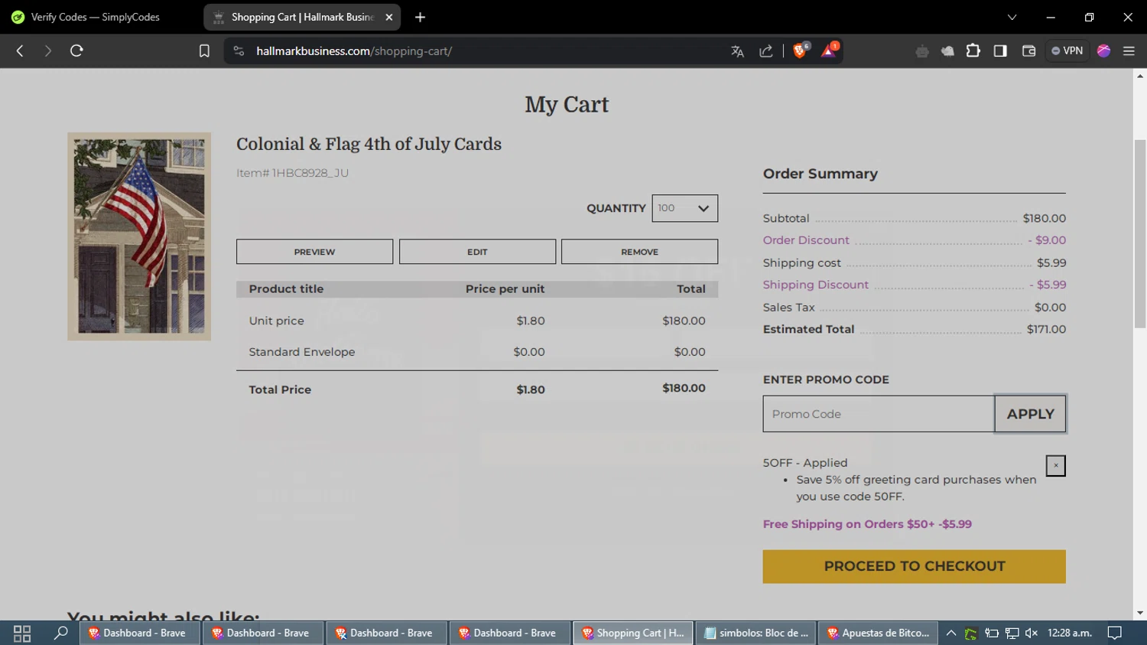
Task: Click the scrollbar down arrow
Action: 1139,613
